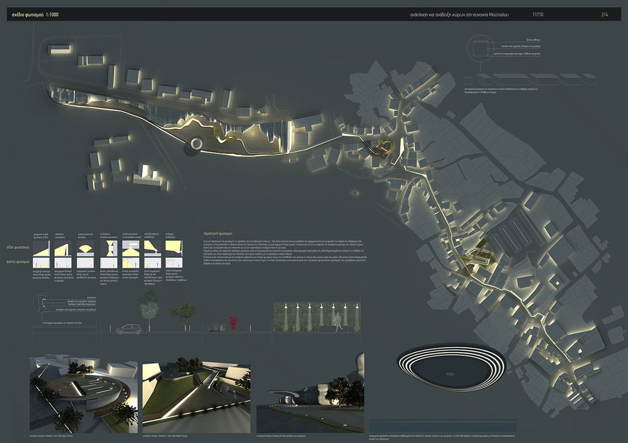This screenshot has width=628, height=443.
Task: Click the project title about συνοικία Μούτταλου
Action: (x=460, y=15)
